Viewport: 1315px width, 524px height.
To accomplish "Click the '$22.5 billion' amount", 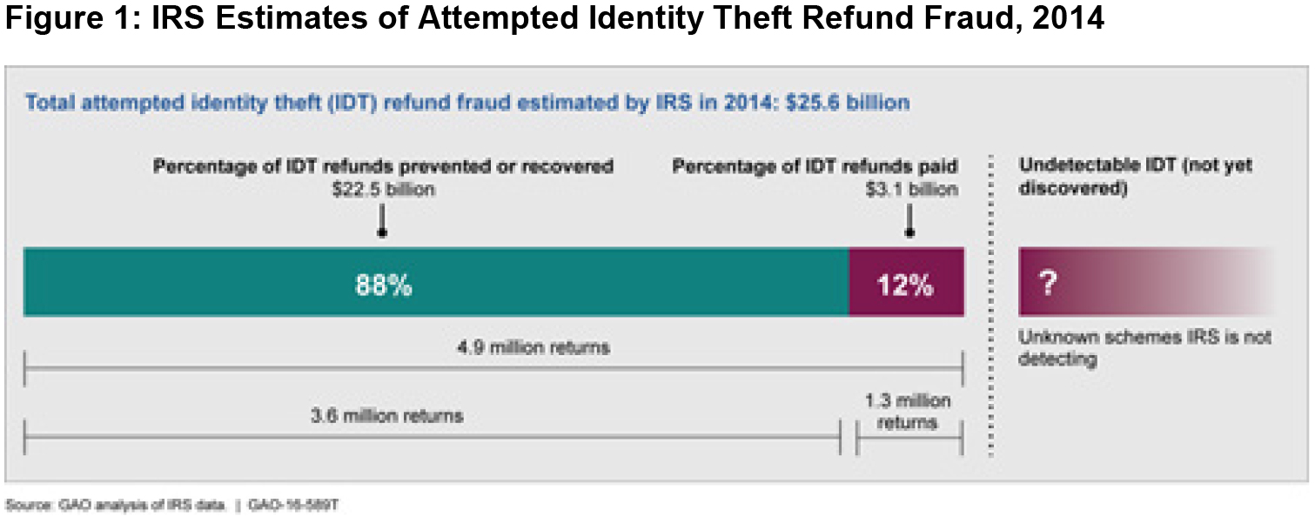I will coord(383,189).
